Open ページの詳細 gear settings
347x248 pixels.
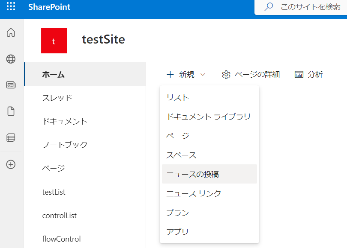[x=251, y=75]
